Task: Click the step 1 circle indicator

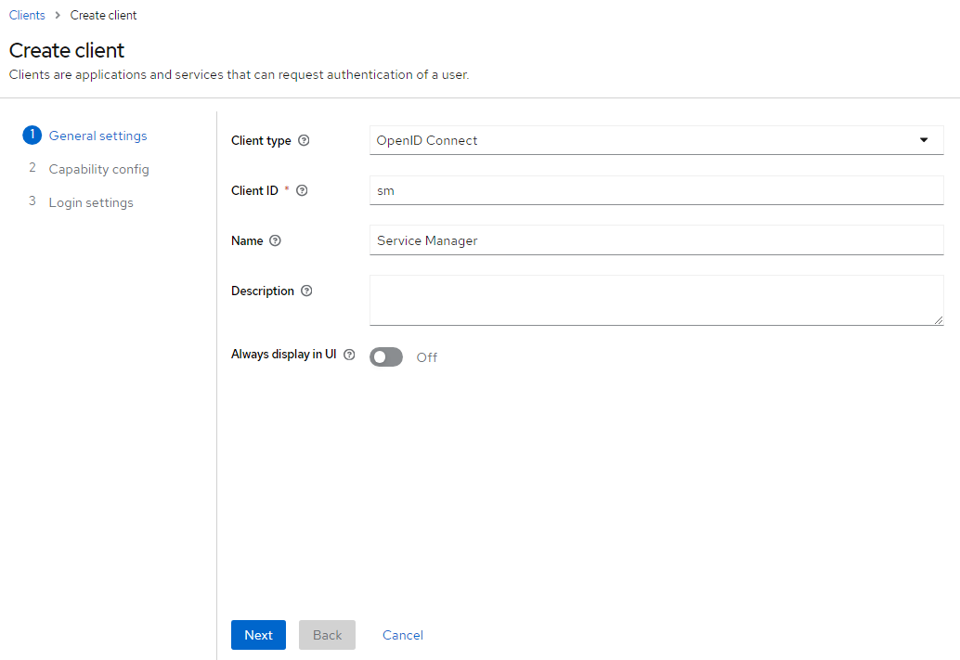Action: (x=32, y=135)
